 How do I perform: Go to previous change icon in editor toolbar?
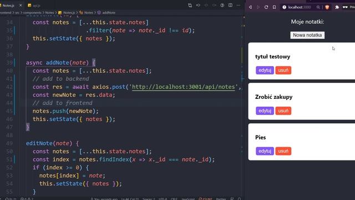pos(198,5)
